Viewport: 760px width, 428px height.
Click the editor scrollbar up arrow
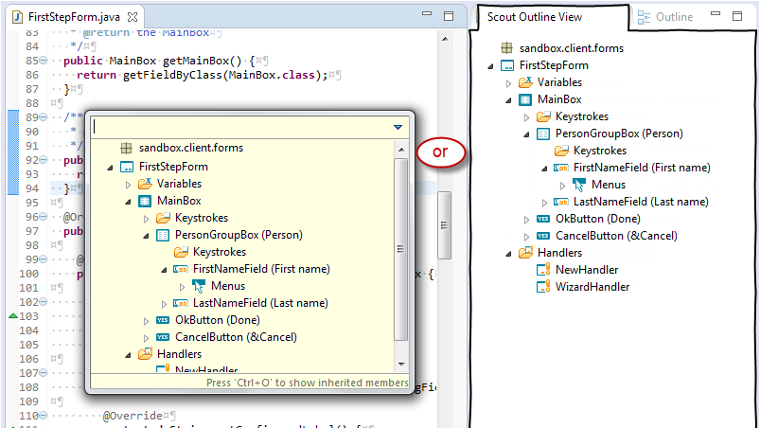[445, 39]
